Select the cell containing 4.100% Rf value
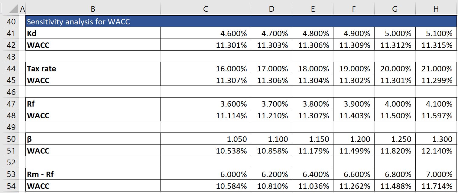The width and height of the screenshot is (458, 193). click(x=436, y=104)
